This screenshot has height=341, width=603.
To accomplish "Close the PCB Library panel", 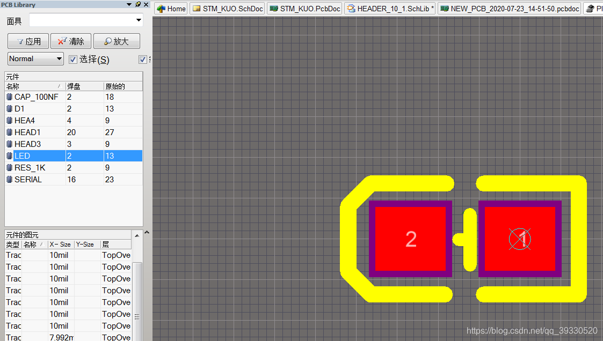I will [146, 4].
